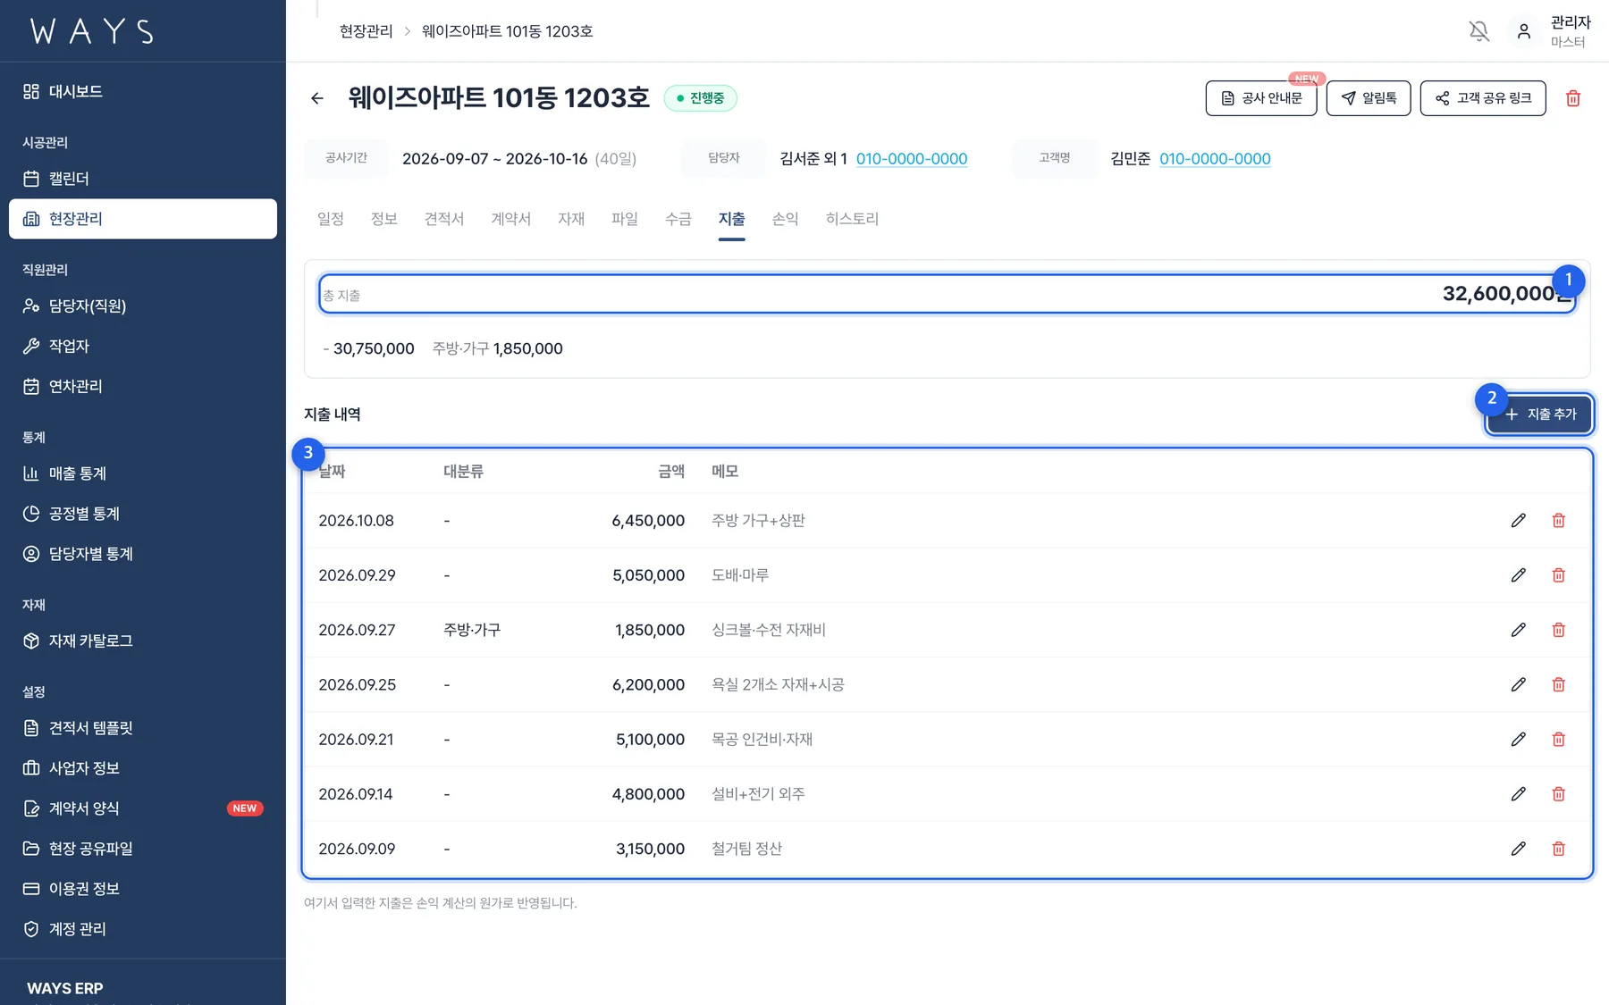The height and width of the screenshot is (1005, 1609).
Task: Edit the 목공 인건비·자재 expense
Action: click(1518, 740)
